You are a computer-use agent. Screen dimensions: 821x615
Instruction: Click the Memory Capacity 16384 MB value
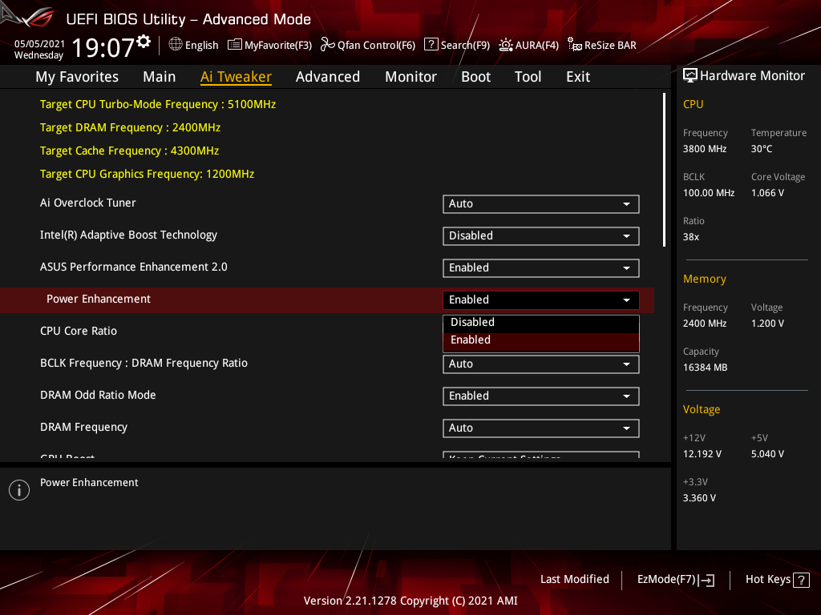pyautogui.click(x=705, y=368)
